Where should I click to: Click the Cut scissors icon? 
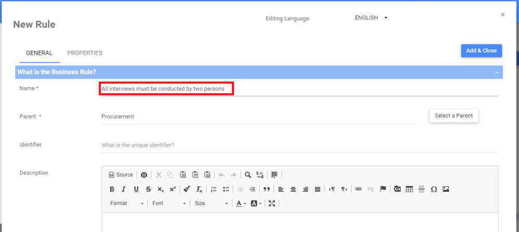(158, 175)
